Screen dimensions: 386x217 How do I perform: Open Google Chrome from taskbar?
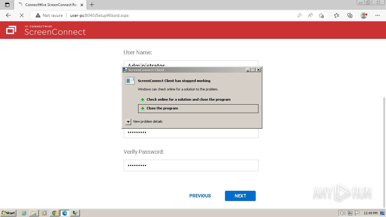point(55,213)
